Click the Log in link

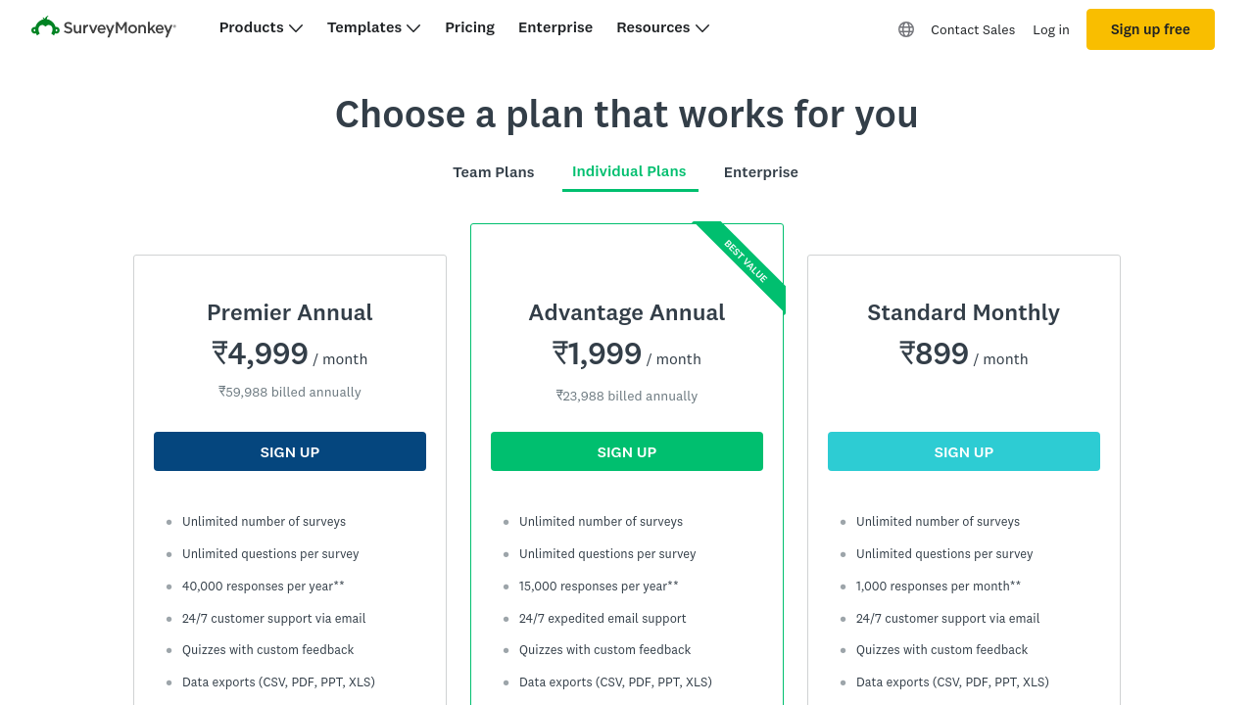point(1051,29)
